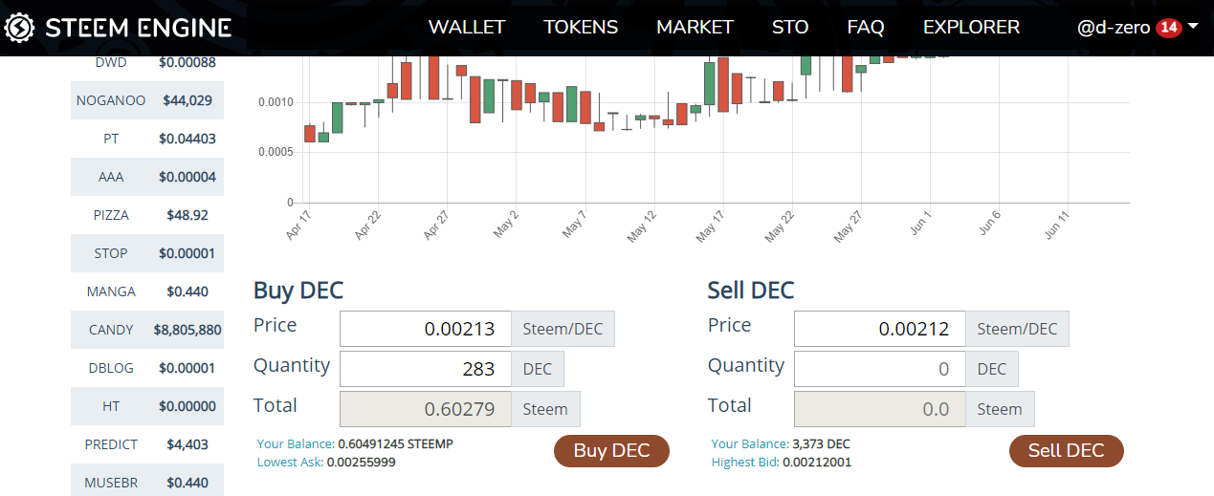The height and width of the screenshot is (496, 1214).
Task: Click the $44,029 NOGANOO price
Action: [x=188, y=100]
